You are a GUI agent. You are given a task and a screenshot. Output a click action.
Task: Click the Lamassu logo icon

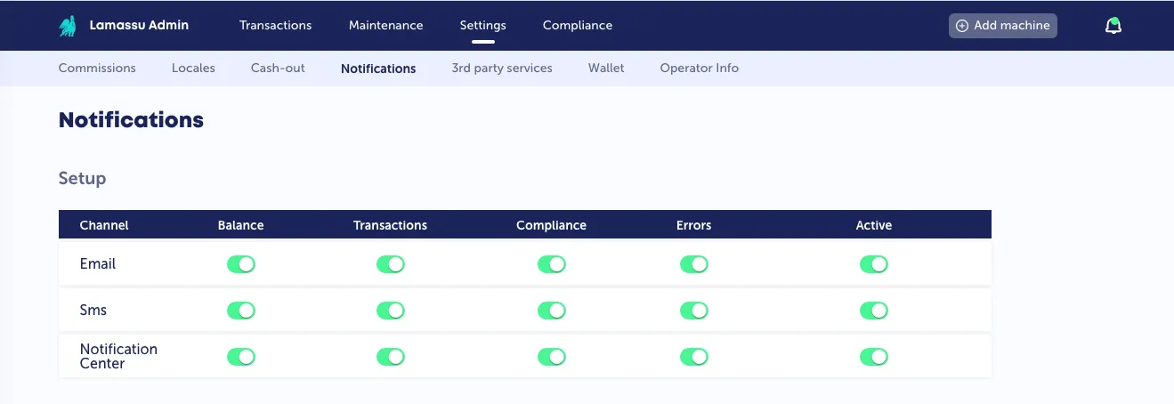[x=68, y=26]
